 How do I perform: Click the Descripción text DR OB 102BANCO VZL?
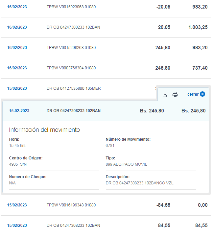[x=139, y=183]
